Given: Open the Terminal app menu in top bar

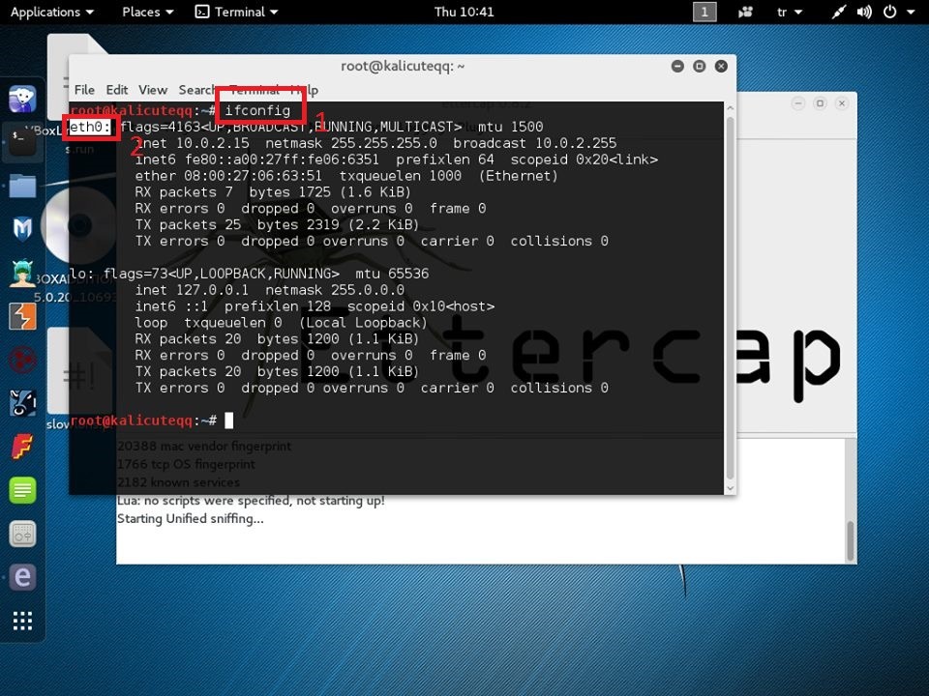Looking at the screenshot, I should pos(237,12).
